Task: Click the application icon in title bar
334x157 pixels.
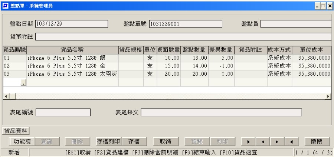Action: pos(5,6)
